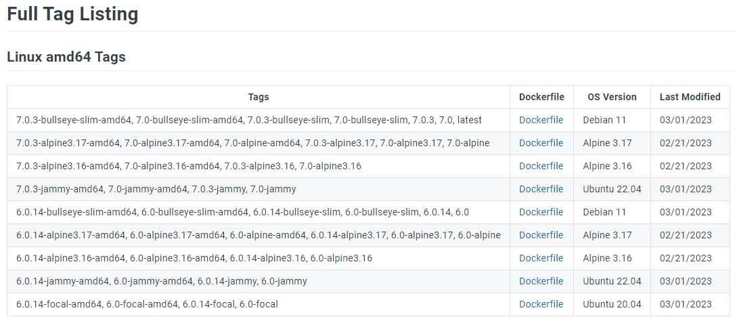Click date 03/01/2023 in the 6.0.14-bullseye-slim row
The width and height of the screenshot is (737, 321).
click(x=686, y=212)
